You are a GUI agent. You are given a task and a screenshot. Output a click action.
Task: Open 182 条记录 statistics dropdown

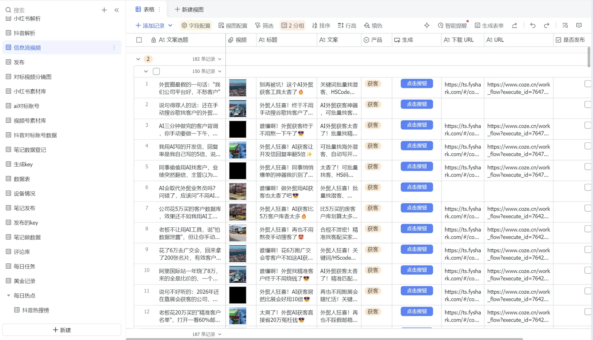[x=207, y=59]
